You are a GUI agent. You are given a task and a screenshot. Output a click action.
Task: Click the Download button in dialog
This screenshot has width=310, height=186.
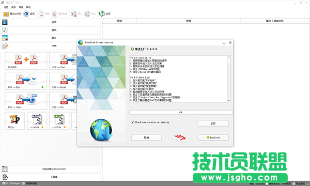pyautogui.click(x=213, y=137)
